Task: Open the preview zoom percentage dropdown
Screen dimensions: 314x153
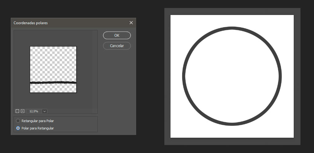Action: pos(45,111)
